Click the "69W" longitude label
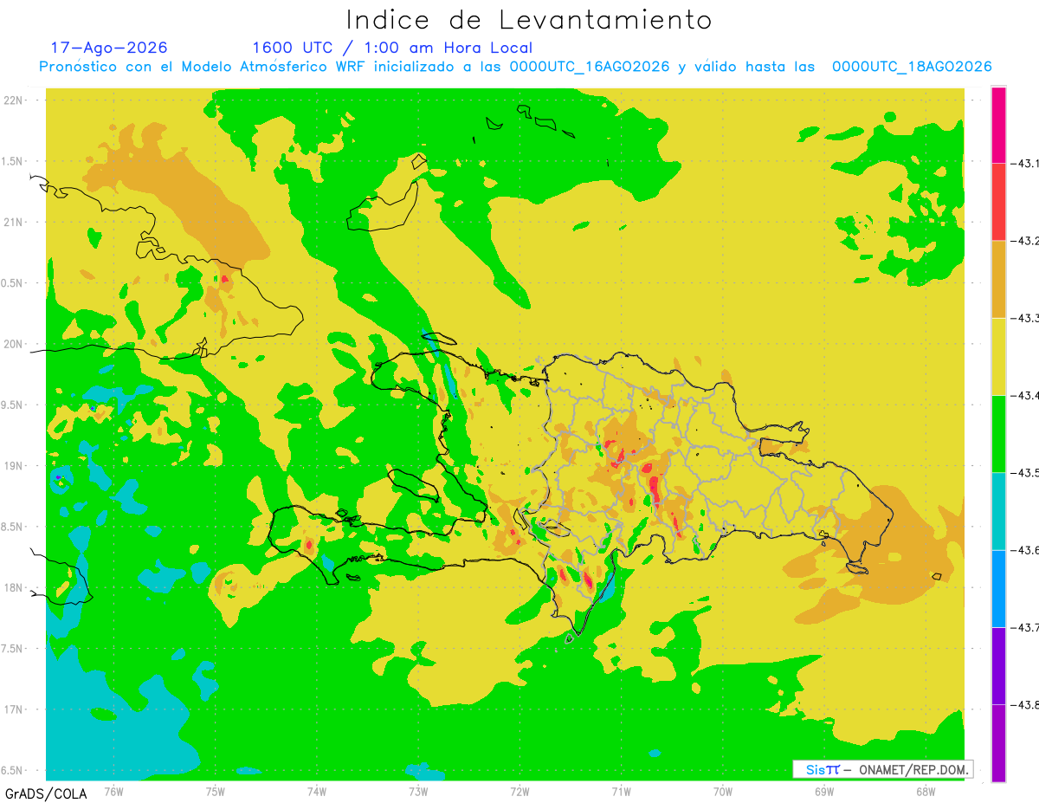Screen dimensions: 1039x803 (x=824, y=792)
